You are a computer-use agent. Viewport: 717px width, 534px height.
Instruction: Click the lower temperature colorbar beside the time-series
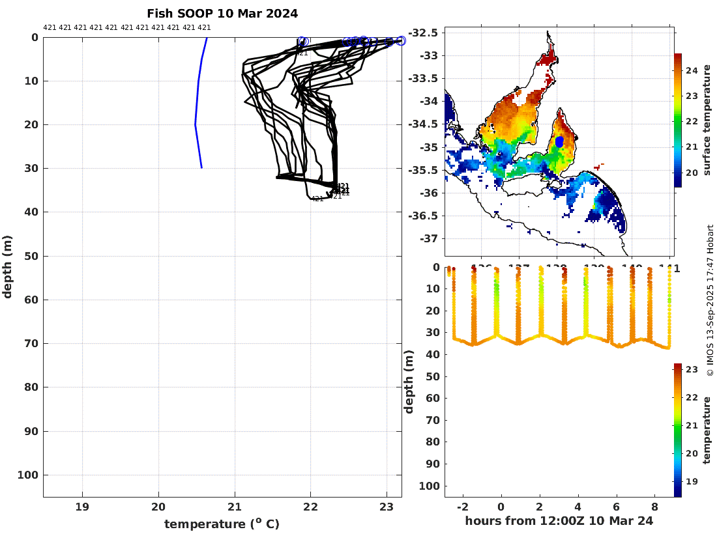[678, 430]
